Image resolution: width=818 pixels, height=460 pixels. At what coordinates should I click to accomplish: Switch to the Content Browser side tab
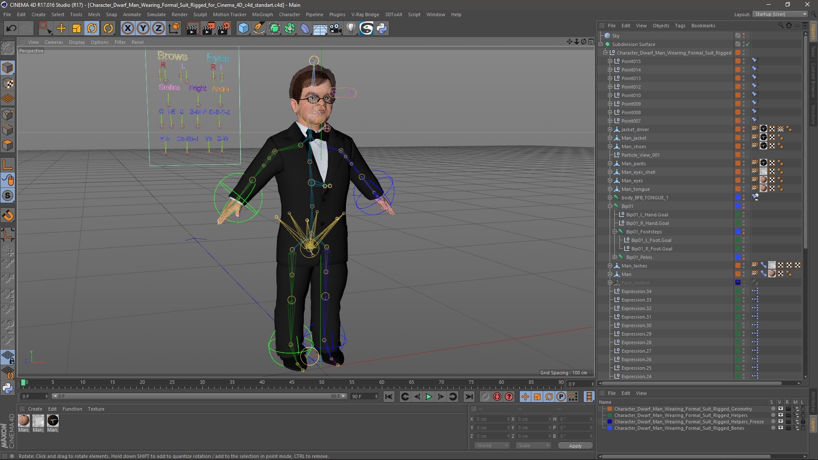click(x=813, y=80)
